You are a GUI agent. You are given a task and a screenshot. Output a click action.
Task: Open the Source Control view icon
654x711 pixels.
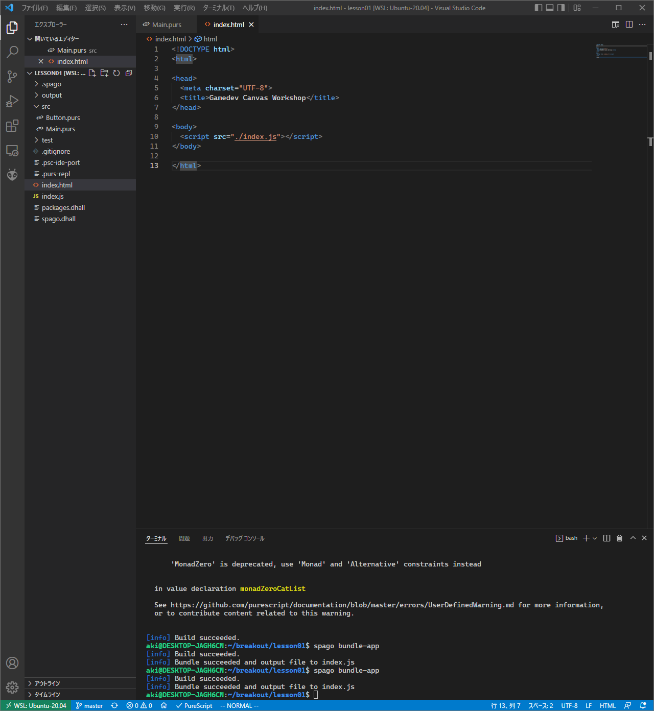[12, 77]
